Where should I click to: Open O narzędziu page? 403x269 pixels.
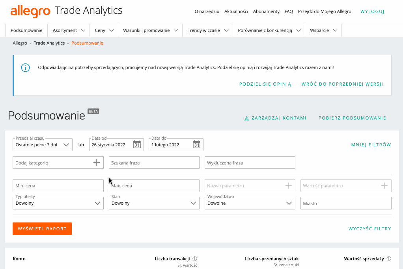point(207,11)
